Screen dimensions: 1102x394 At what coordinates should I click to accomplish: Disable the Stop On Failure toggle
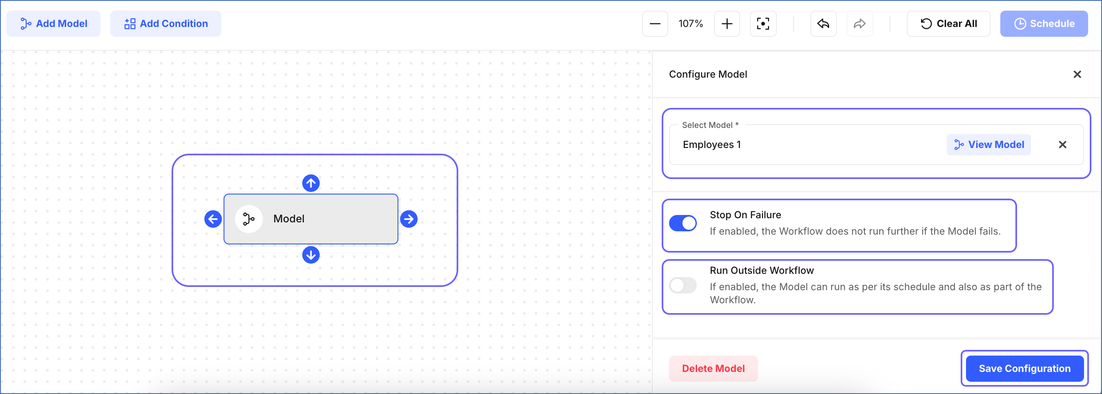coord(683,223)
